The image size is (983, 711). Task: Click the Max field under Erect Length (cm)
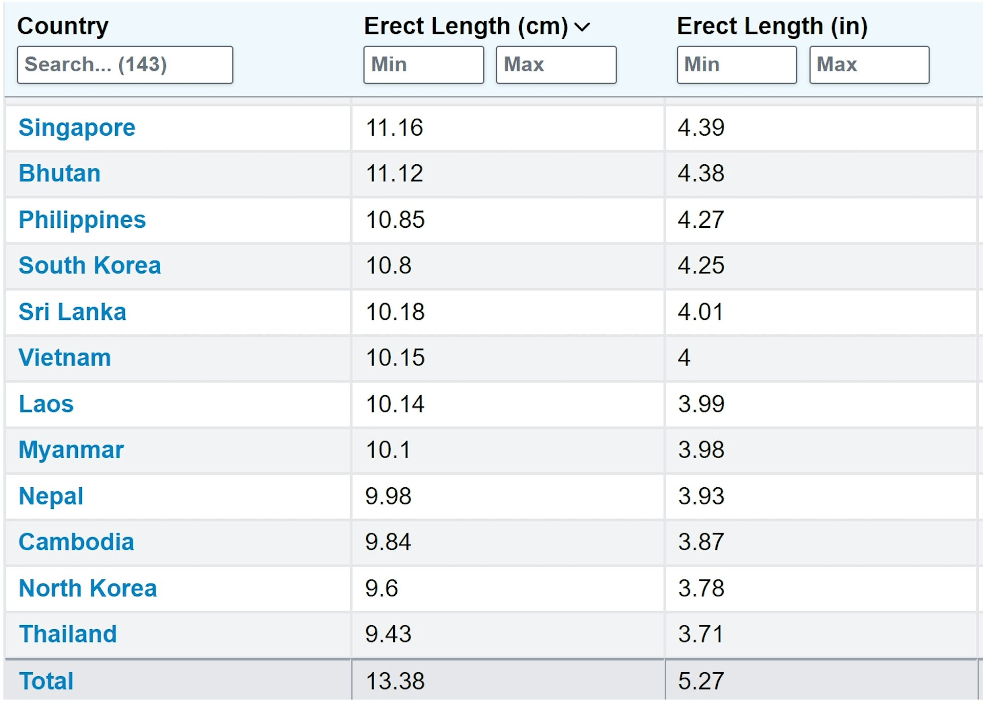coord(556,65)
